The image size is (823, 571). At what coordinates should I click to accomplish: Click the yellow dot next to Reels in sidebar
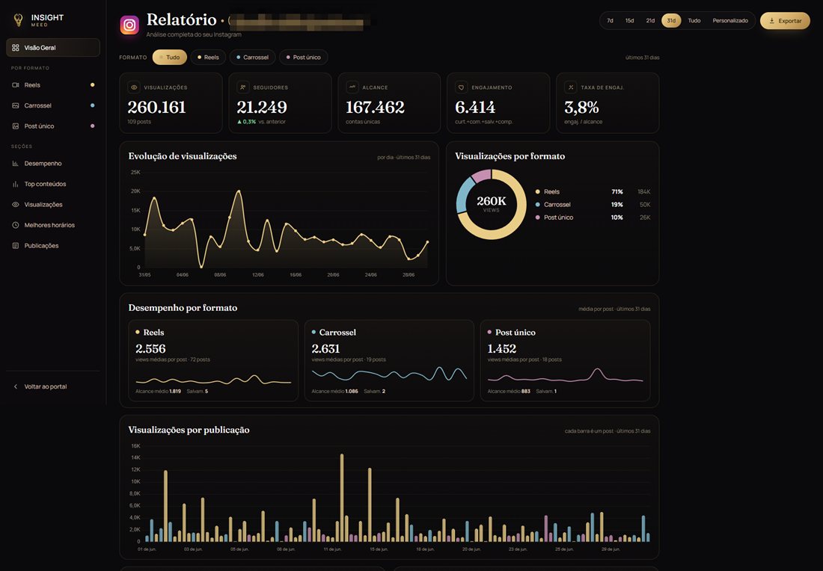92,85
